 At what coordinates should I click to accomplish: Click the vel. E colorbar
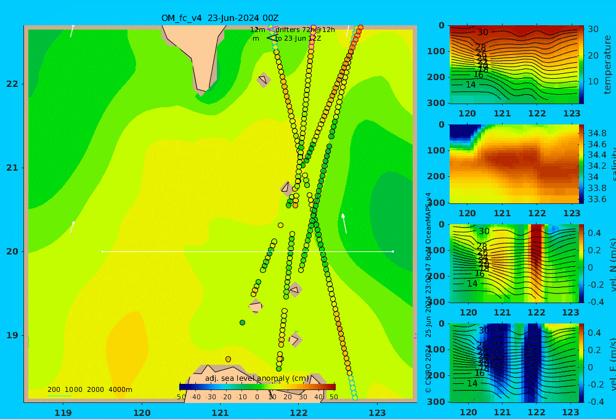(582, 363)
